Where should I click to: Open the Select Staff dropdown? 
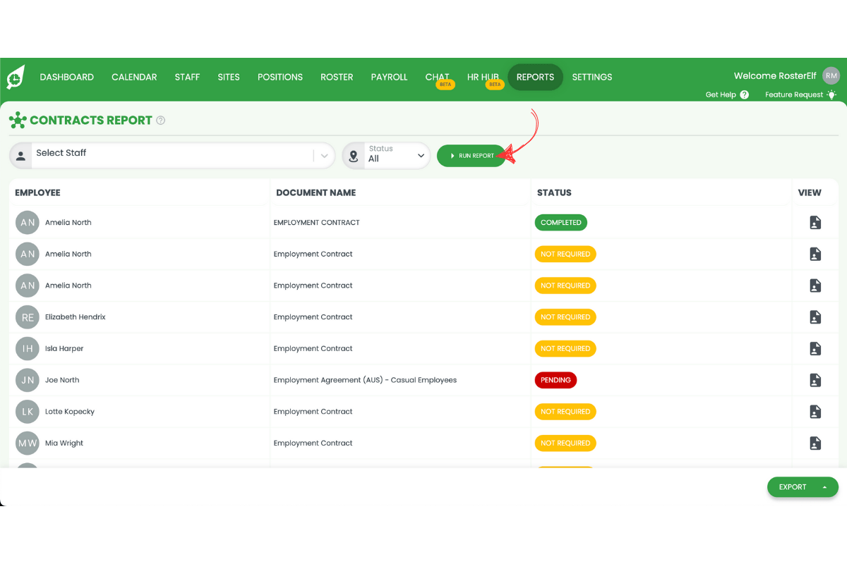click(324, 155)
